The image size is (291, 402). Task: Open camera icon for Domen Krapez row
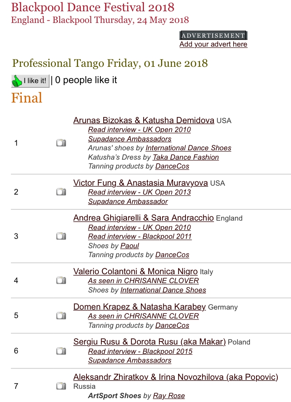click(x=61, y=315)
